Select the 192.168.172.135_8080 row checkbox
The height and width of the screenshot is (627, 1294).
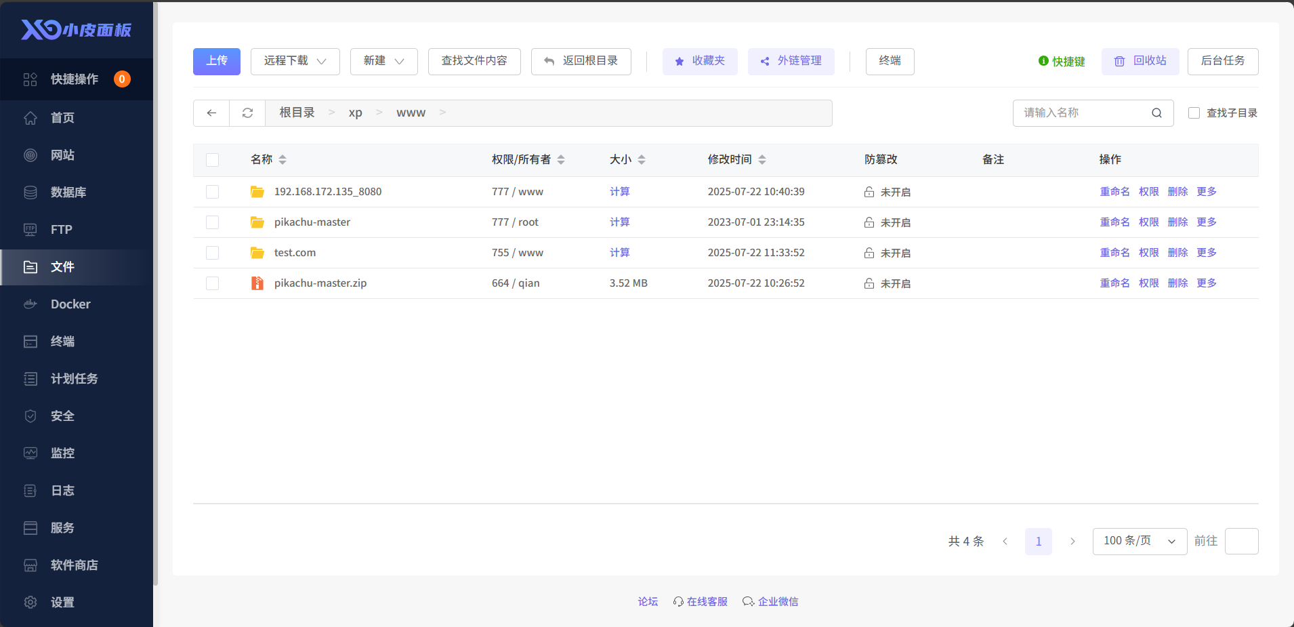coord(213,192)
